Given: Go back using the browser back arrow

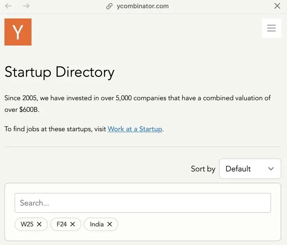Looking at the screenshot, I should click(x=8, y=6).
